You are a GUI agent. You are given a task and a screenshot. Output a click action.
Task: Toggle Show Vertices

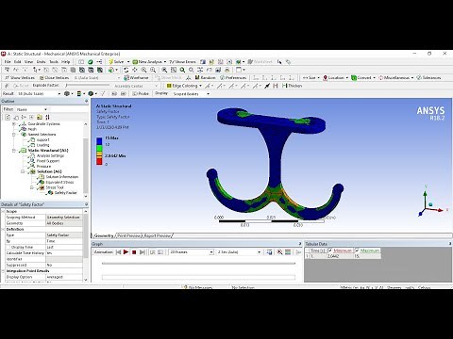pyautogui.click(x=20, y=77)
